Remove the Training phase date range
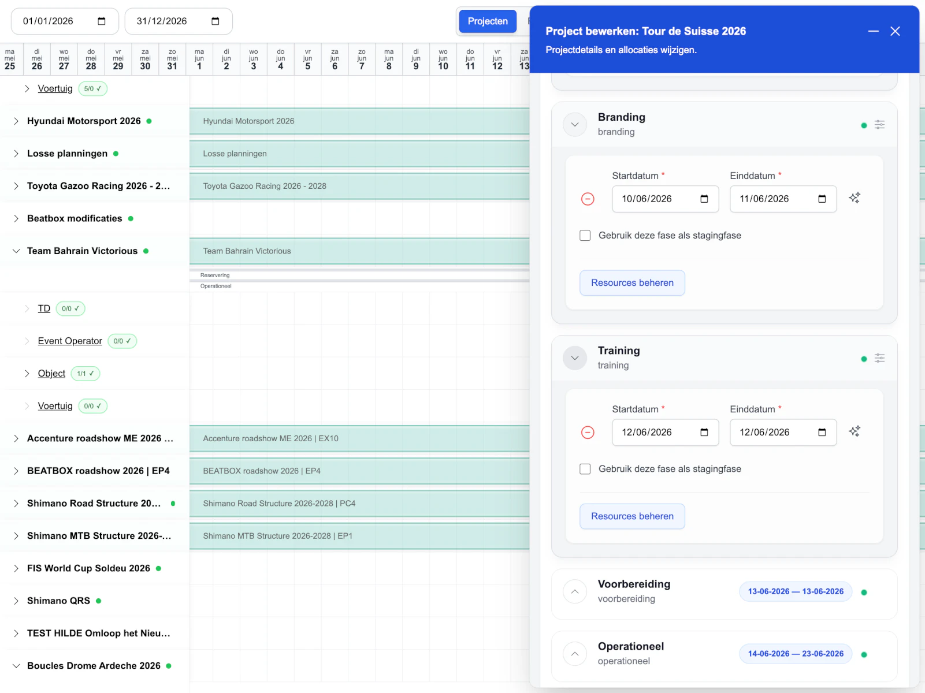 click(588, 433)
